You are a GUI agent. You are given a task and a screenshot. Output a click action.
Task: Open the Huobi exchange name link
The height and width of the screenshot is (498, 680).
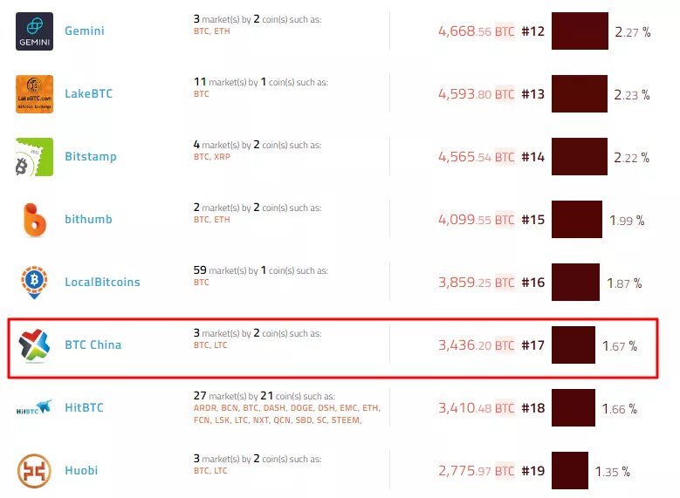tap(81, 471)
